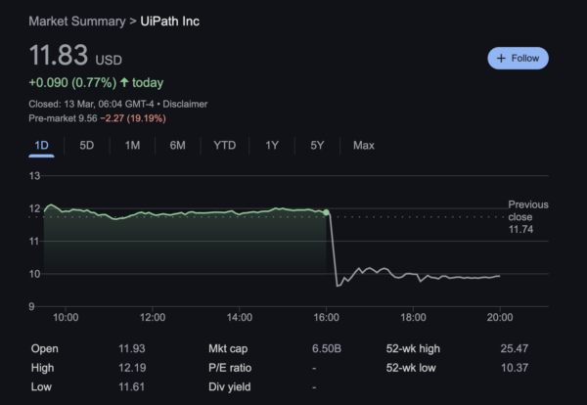The width and height of the screenshot is (587, 405).
Task: Show the 1Y chart range
Action: tap(272, 146)
